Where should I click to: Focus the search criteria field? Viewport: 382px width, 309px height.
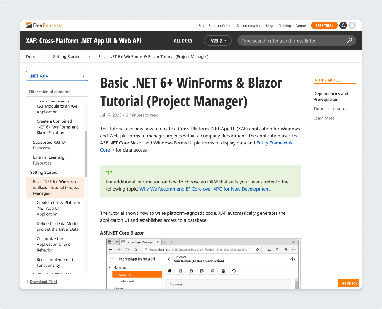tap(296, 41)
